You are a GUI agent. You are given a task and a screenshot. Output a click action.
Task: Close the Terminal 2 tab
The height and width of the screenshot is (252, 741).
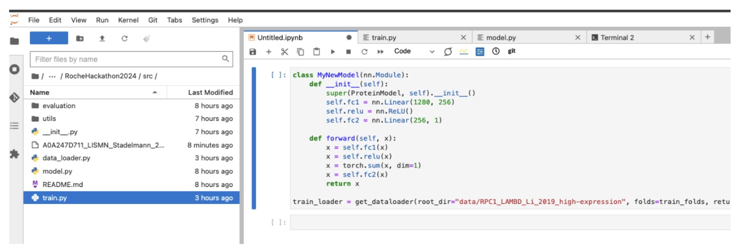[x=692, y=38]
